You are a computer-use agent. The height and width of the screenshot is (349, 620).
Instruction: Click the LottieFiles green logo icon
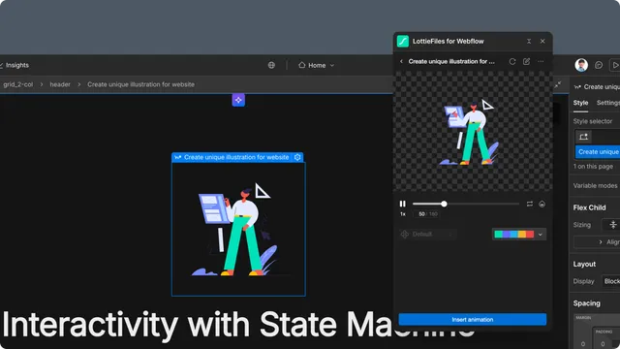click(x=403, y=41)
